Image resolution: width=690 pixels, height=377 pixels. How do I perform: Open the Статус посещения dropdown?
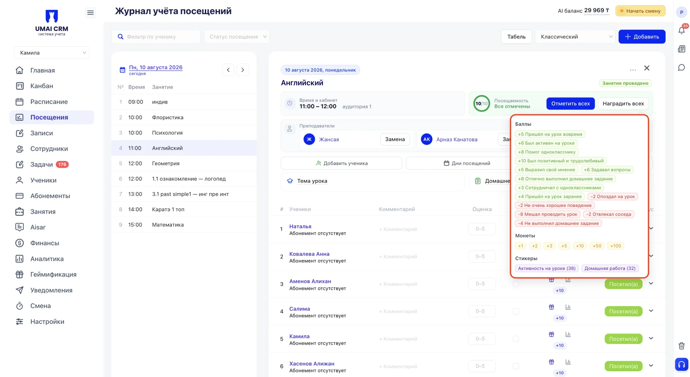coord(237,37)
